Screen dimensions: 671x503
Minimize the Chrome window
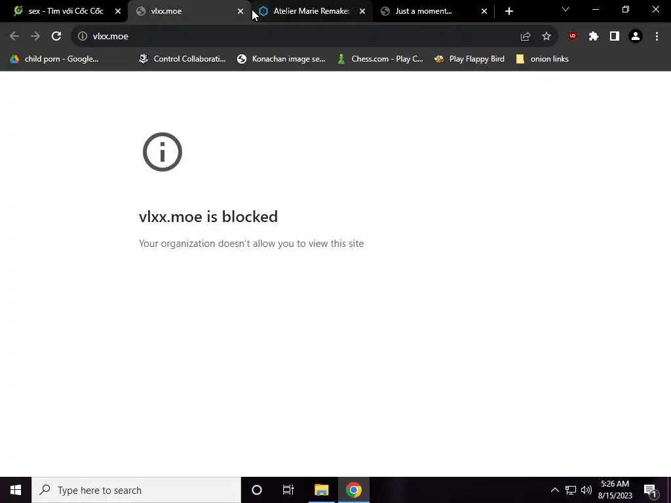pos(595,9)
